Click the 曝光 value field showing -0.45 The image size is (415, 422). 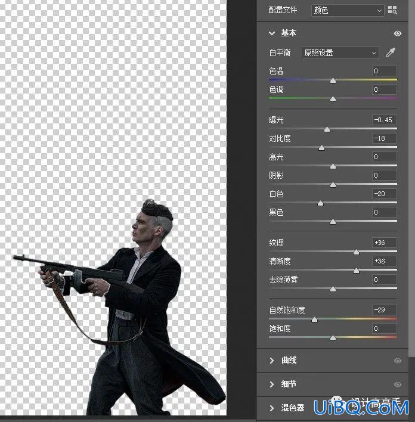[385, 120]
